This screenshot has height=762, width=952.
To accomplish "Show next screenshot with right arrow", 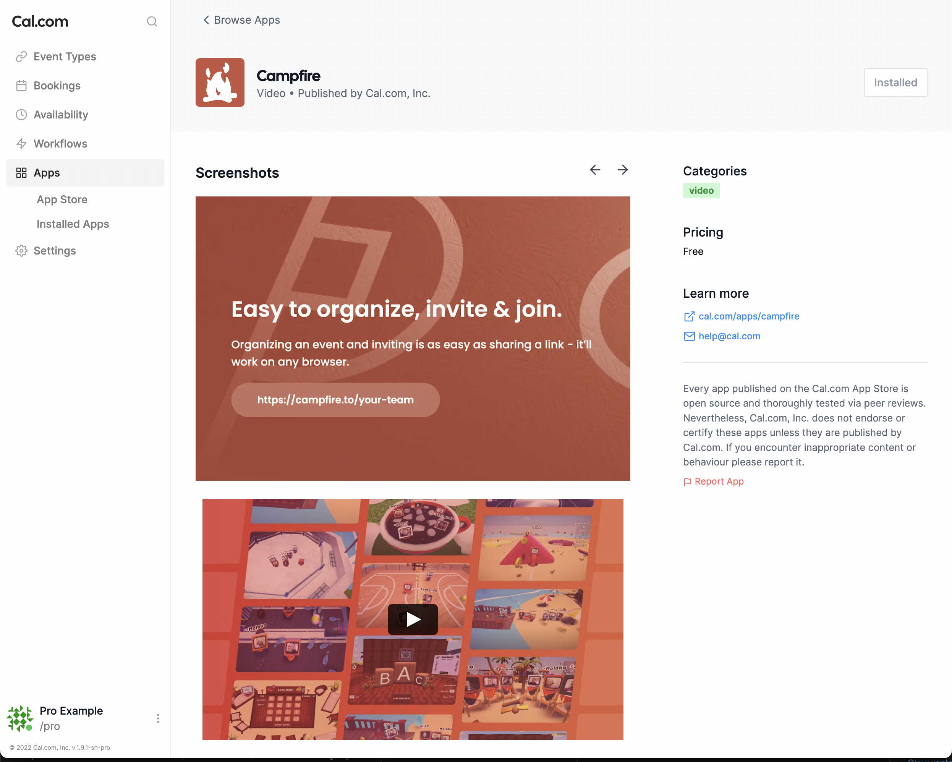I will pyautogui.click(x=623, y=170).
